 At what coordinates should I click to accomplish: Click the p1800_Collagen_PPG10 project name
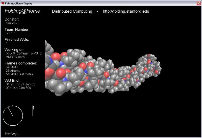(x=24, y=53)
